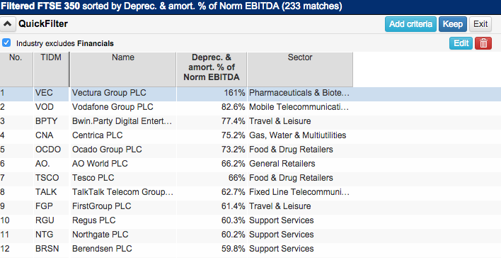The height and width of the screenshot is (258, 501).
Task: Delete filter with red trash icon
Action: tap(483, 43)
